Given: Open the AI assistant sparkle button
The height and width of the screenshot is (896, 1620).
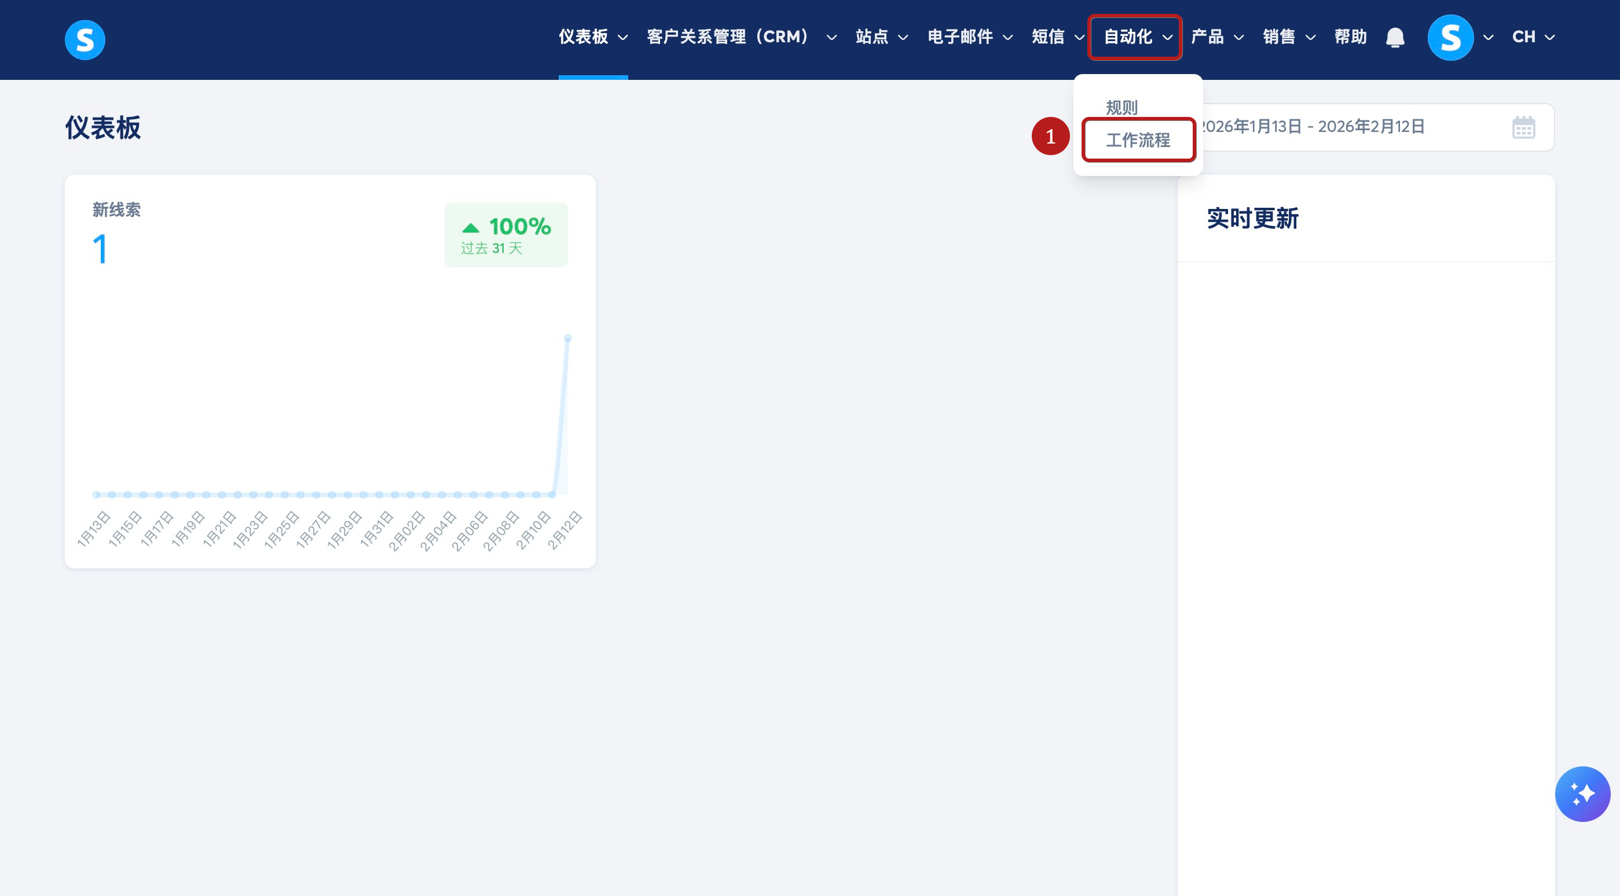Looking at the screenshot, I should 1582,794.
